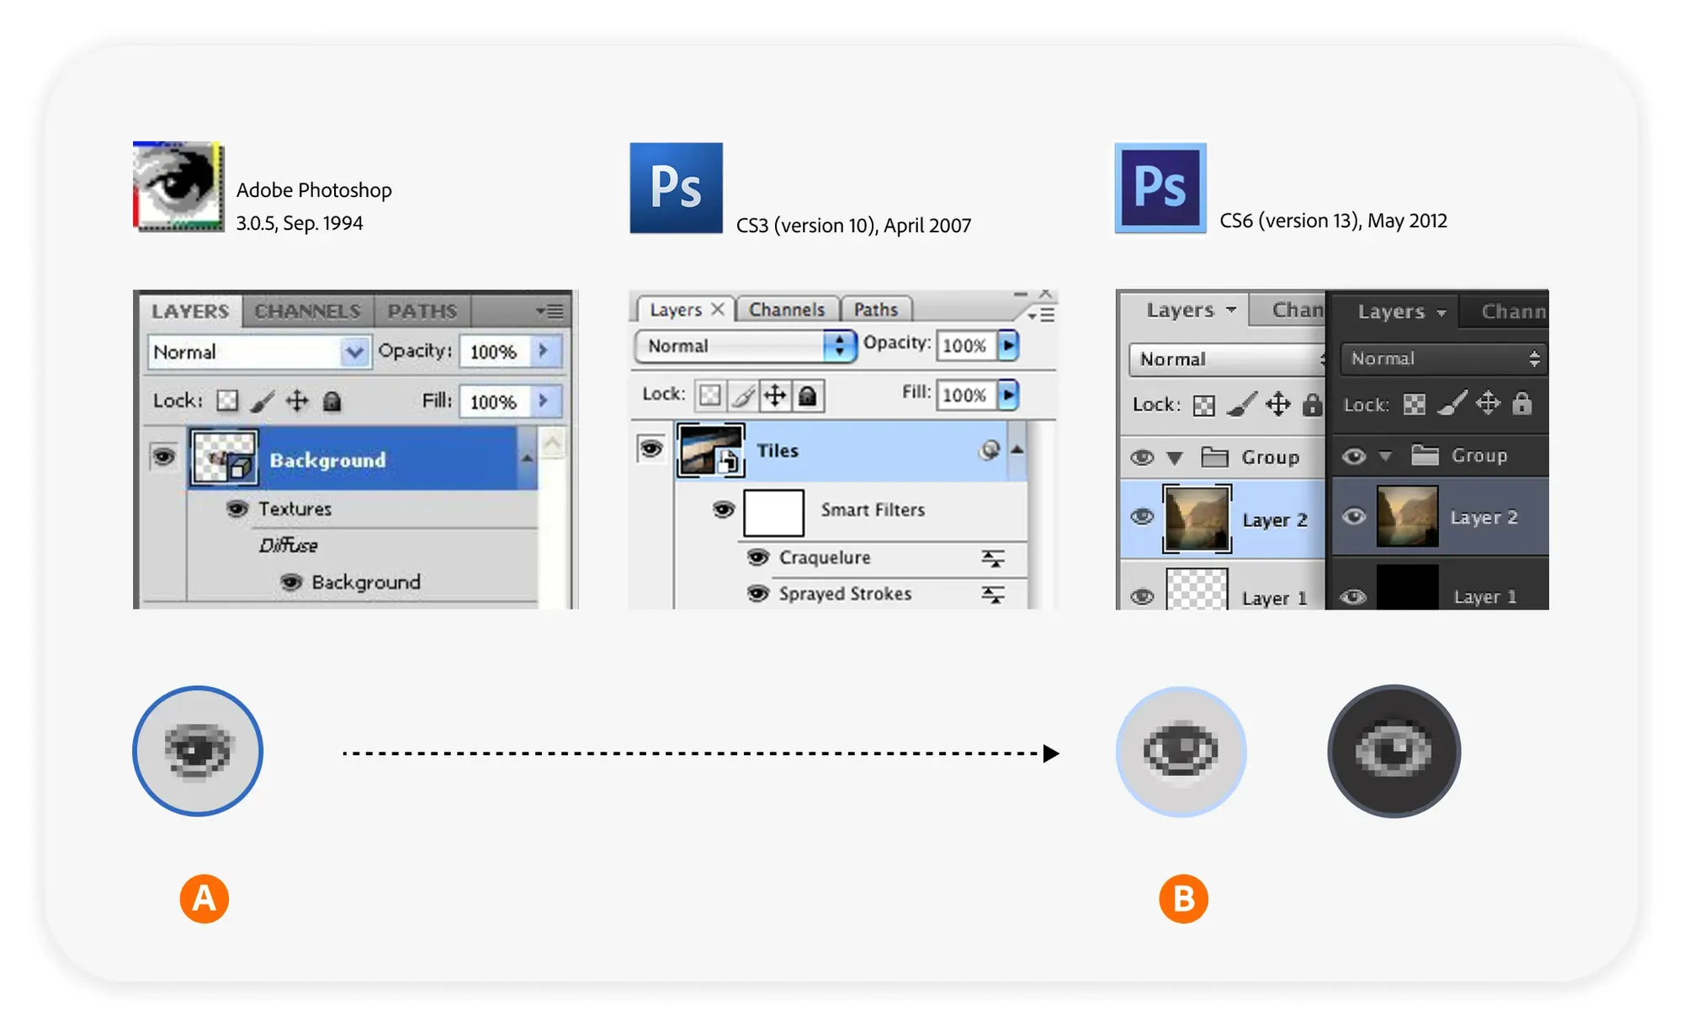Hide the Tiles layer with eye icon
This screenshot has width=1683, height=1027.
[650, 449]
